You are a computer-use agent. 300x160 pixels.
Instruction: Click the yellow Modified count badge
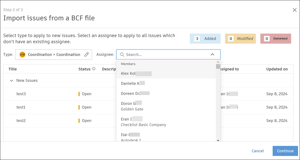pos(240,39)
